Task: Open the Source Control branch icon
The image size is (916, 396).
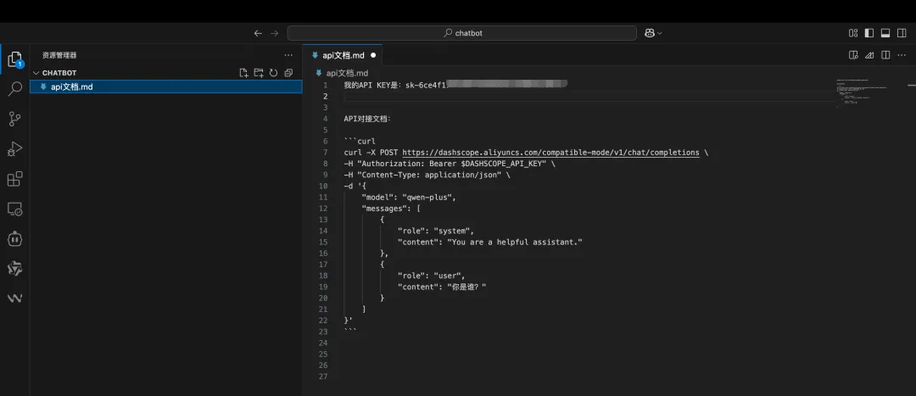Action: coord(14,120)
